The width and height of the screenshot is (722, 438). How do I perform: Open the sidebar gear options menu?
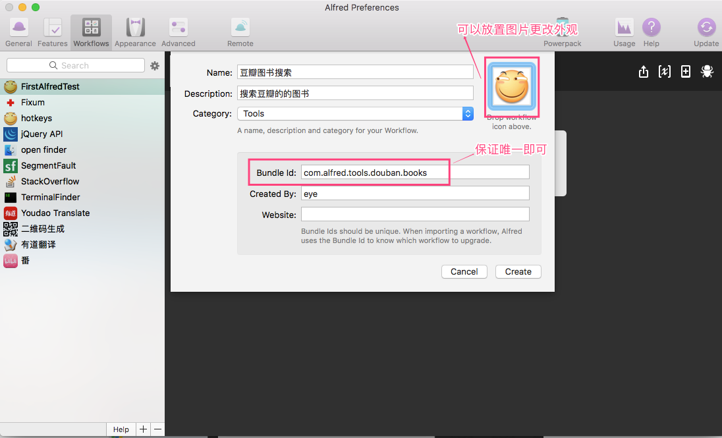pyautogui.click(x=155, y=66)
